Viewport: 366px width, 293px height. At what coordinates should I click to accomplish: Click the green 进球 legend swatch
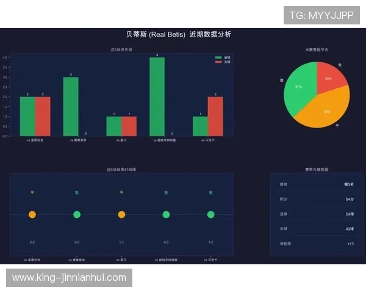(218, 57)
